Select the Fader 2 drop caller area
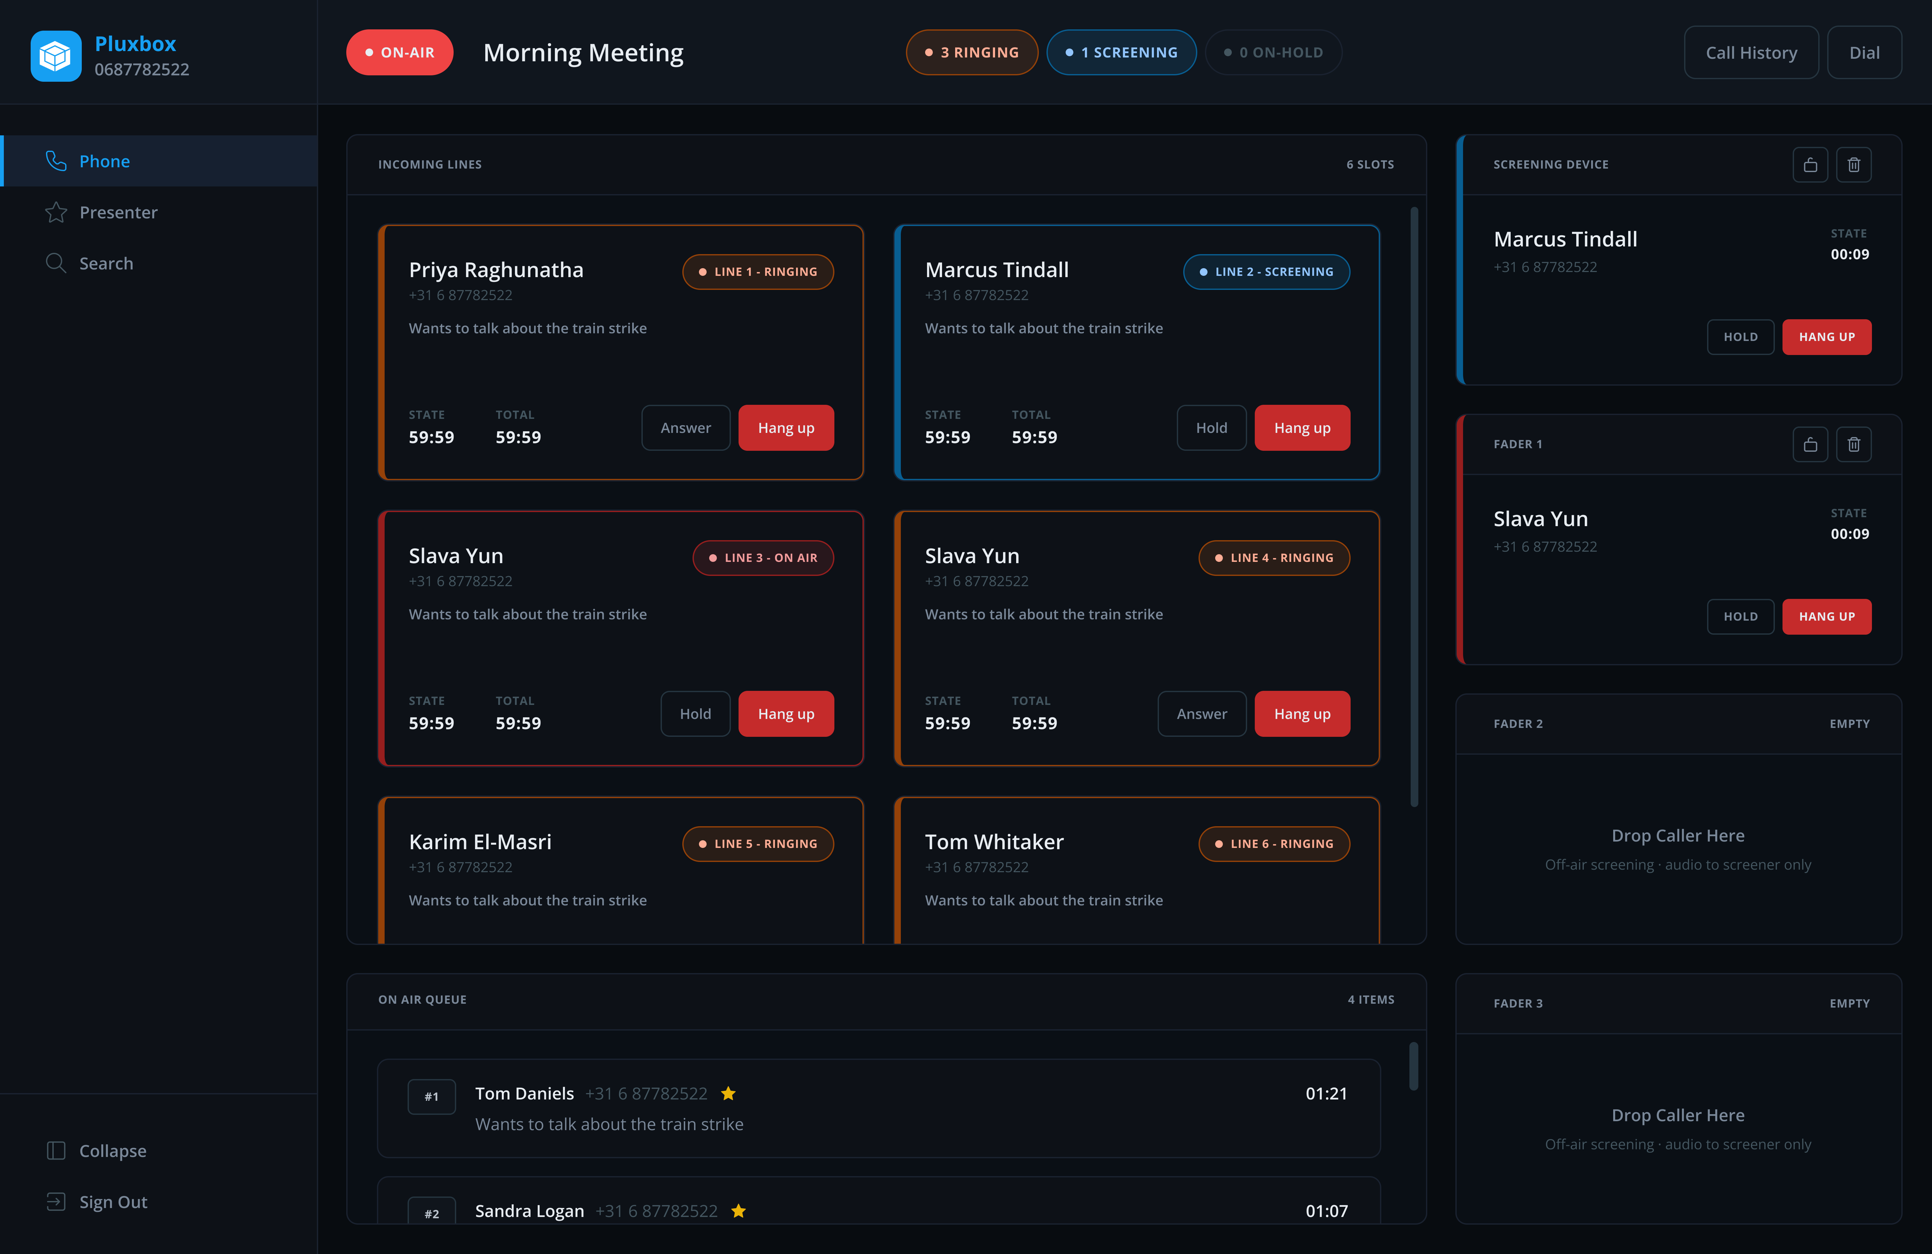This screenshot has width=1932, height=1254. tap(1678, 849)
